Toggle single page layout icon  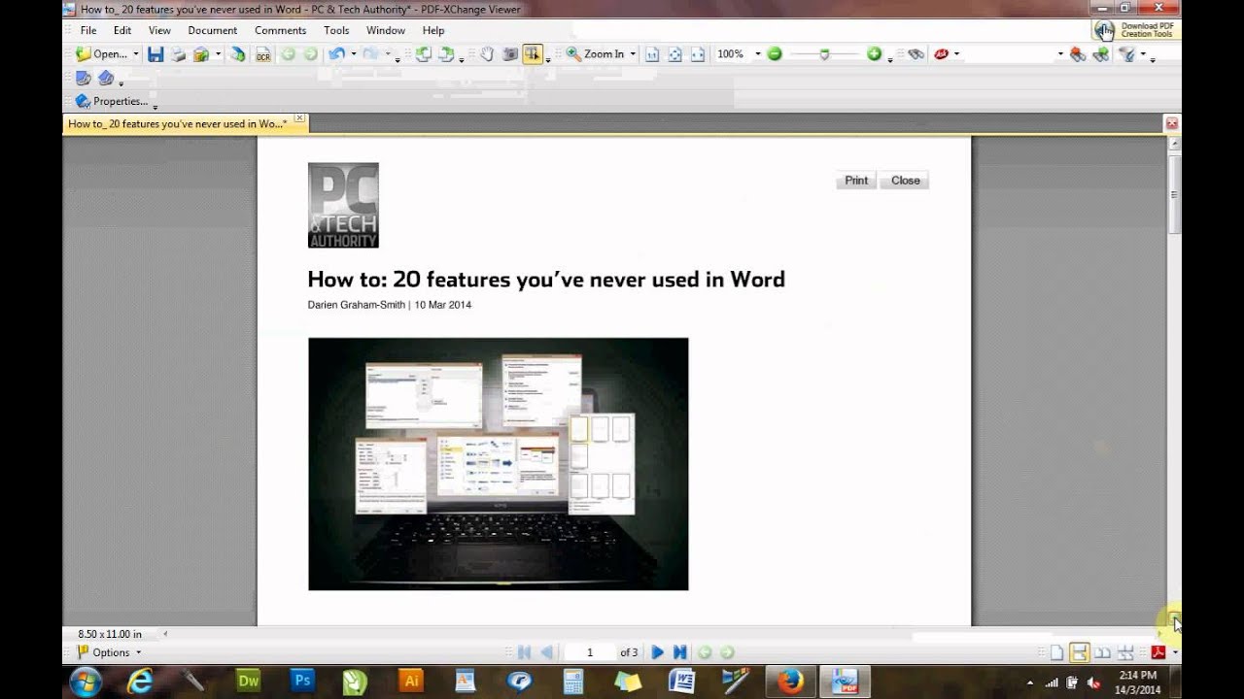point(1056,652)
